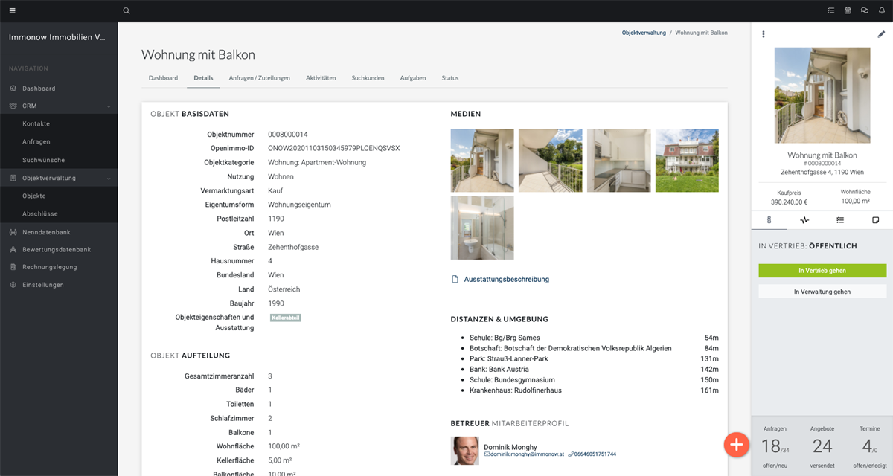Click the Dashboard gauge icon in sidebar
This screenshot has width=893, height=476.
click(x=13, y=89)
